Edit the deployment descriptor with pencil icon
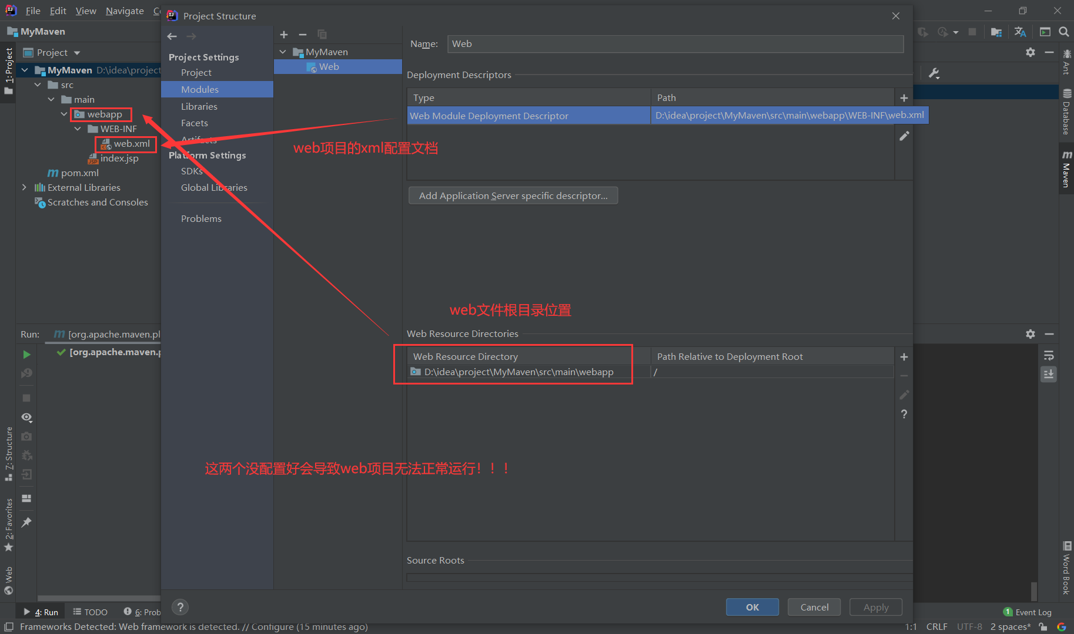The width and height of the screenshot is (1074, 634). (x=904, y=136)
